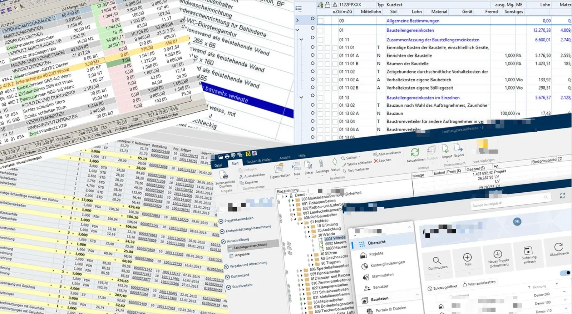Click the Anhänge paperclip icon
Viewport: 572px width, 314px height.
(x=321, y=163)
